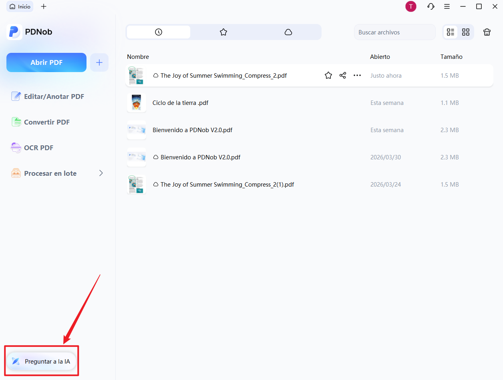Focus the Buscar archivos search field
Image resolution: width=503 pixels, height=380 pixels.
pyautogui.click(x=394, y=32)
